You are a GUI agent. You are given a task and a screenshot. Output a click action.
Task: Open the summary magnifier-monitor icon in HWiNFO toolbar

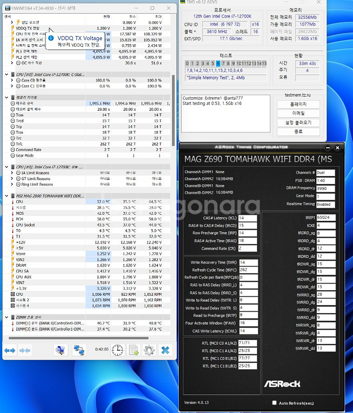tap(61, 350)
